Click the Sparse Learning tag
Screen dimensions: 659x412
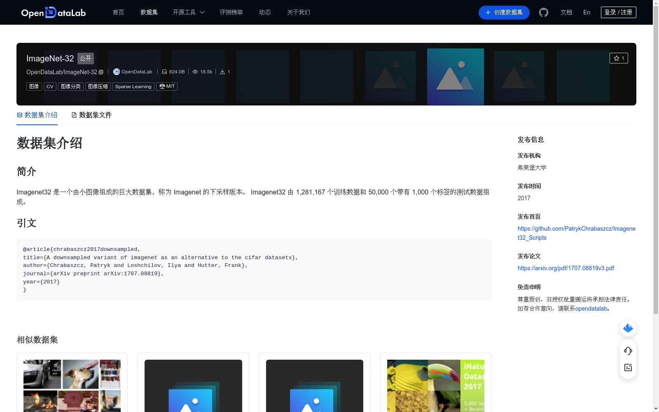tap(133, 87)
